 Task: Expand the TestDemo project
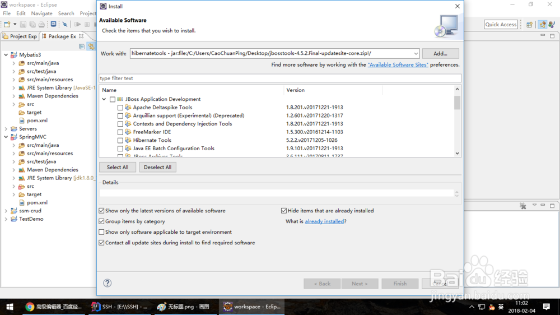click(6, 219)
